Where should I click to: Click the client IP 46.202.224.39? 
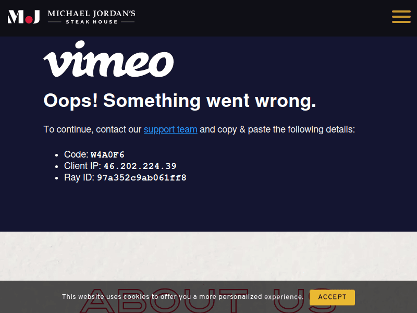[140, 166]
